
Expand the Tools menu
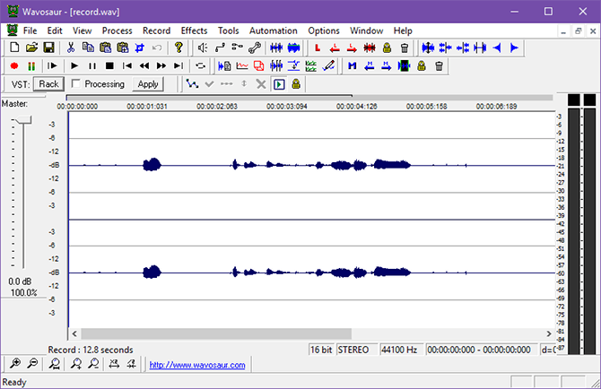click(228, 30)
